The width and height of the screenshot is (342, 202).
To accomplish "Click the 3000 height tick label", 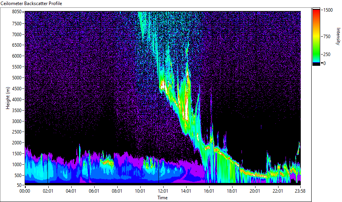I will point(17,121).
